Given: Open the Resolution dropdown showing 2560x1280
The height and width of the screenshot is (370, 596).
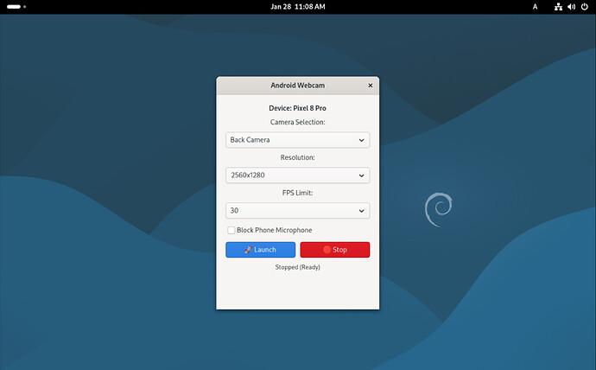Looking at the screenshot, I should point(298,175).
